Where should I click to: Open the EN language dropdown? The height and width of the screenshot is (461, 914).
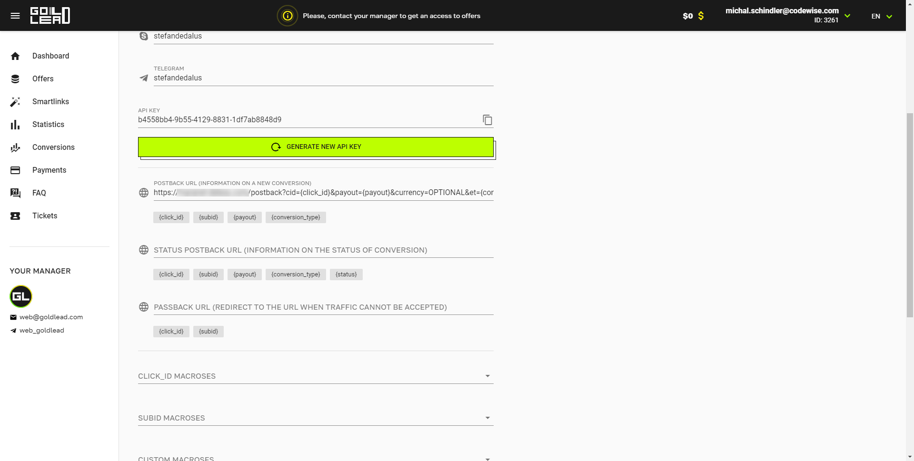pos(882,16)
